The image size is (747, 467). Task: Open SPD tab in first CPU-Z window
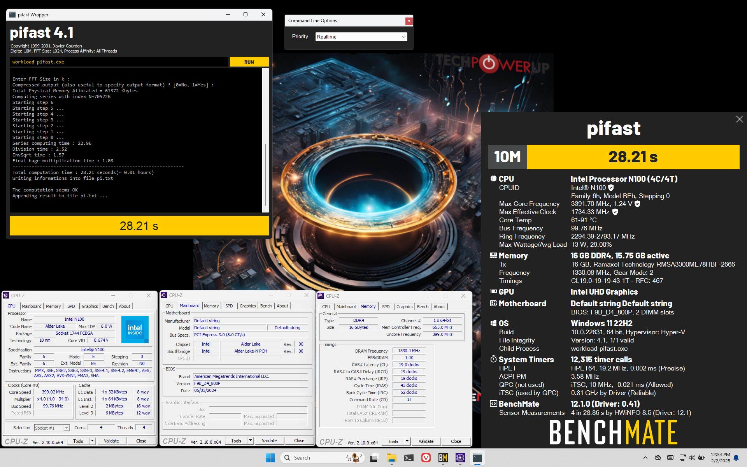[71, 306]
